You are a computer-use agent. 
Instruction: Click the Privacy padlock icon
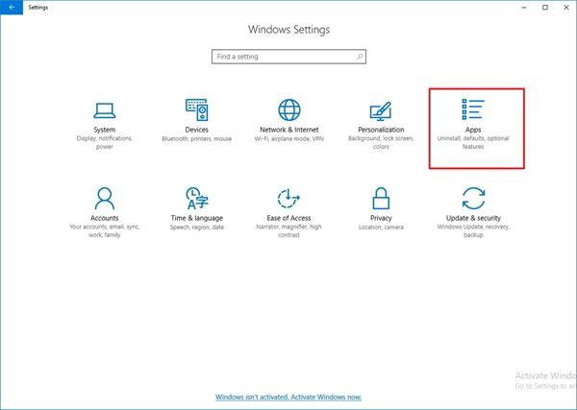(x=381, y=199)
